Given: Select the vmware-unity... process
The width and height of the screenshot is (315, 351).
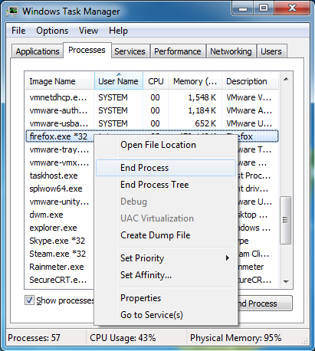Looking at the screenshot, I should (x=59, y=202).
